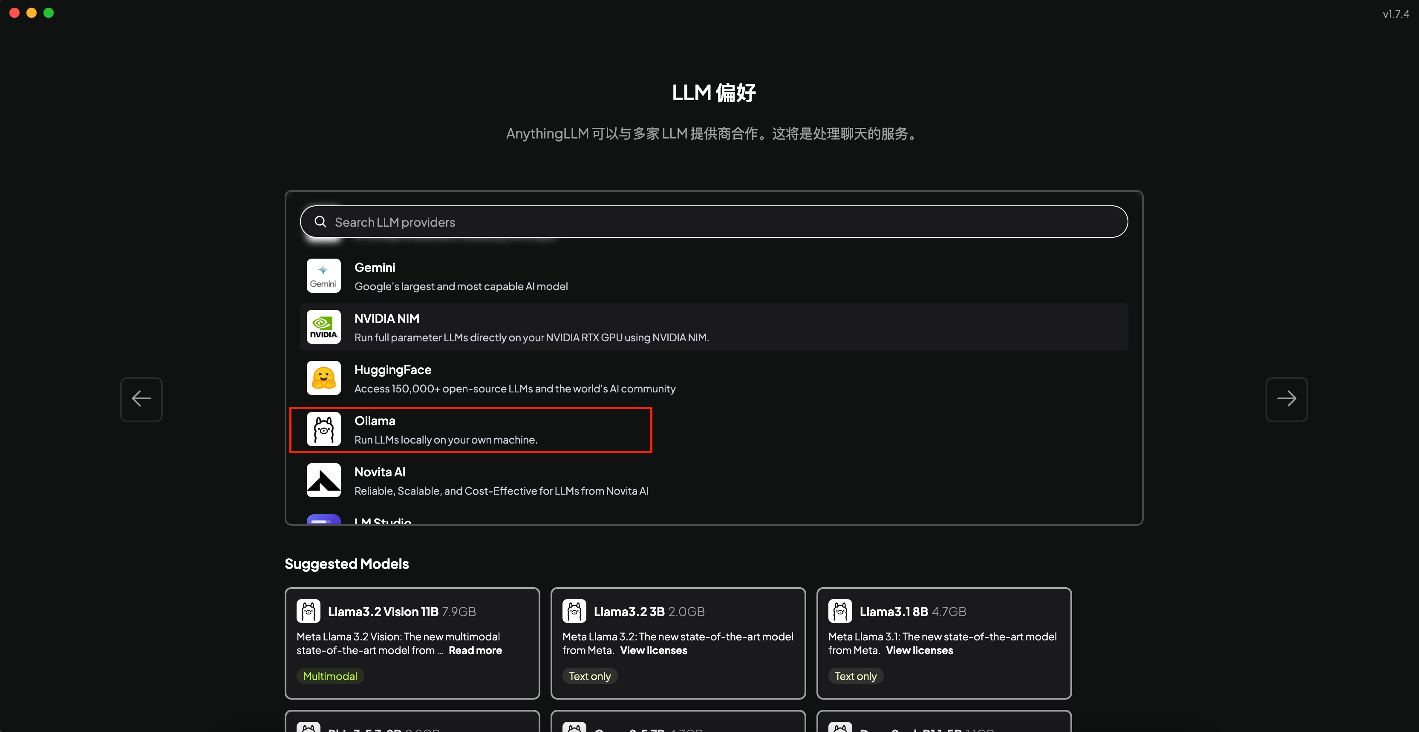Click llama icon on Llama3.2 Vision 11B card
Screen dimensions: 1419x732
tap(308, 611)
